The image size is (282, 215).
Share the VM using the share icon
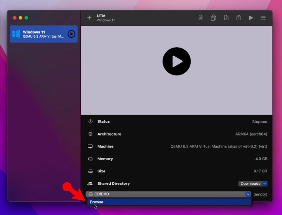click(x=238, y=18)
